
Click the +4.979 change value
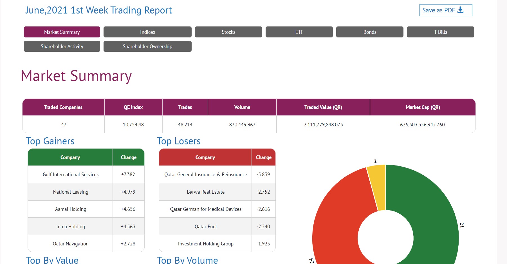tap(128, 192)
